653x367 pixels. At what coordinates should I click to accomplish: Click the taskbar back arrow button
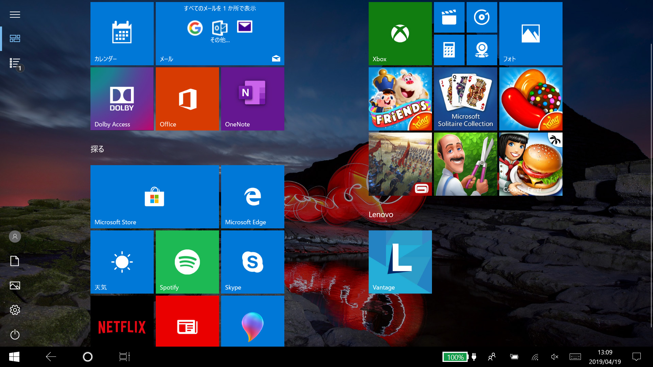click(51, 357)
